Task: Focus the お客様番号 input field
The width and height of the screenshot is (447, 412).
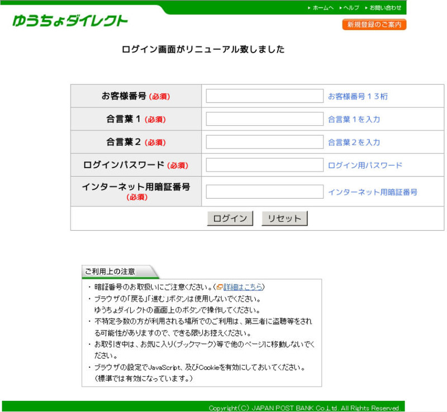Action: pos(264,96)
